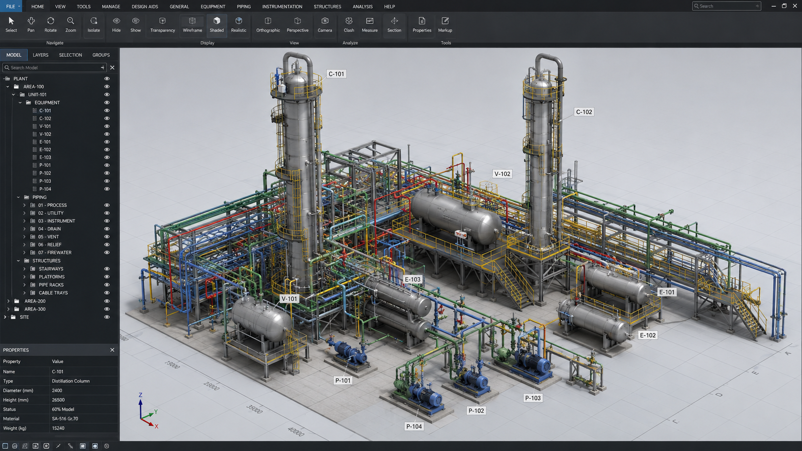Image resolution: width=802 pixels, height=451 pixels.
Task: Switch to the LAYERS tab
Action: [40, 55]
